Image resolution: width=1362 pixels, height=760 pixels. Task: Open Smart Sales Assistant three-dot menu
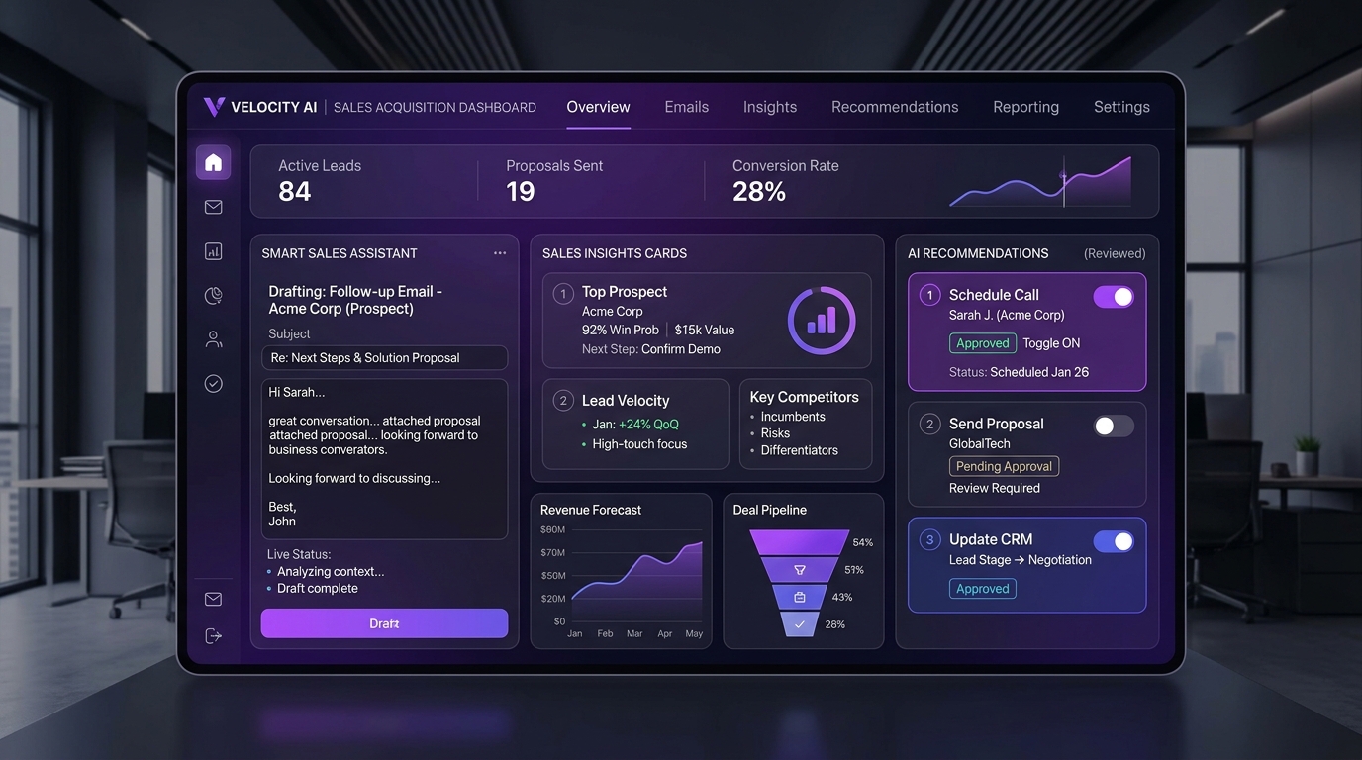click(500, 253)
